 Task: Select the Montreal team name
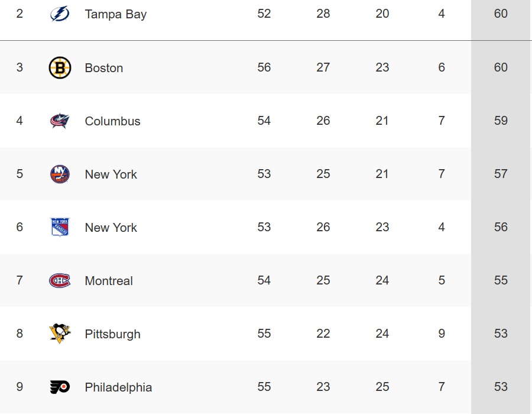coord(109,281)
